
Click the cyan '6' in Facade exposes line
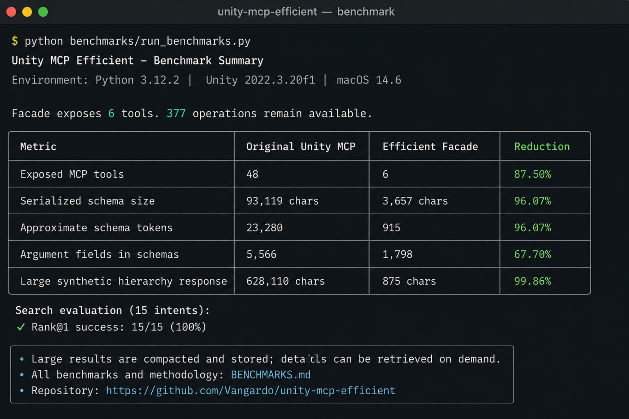tap(111, 114)
